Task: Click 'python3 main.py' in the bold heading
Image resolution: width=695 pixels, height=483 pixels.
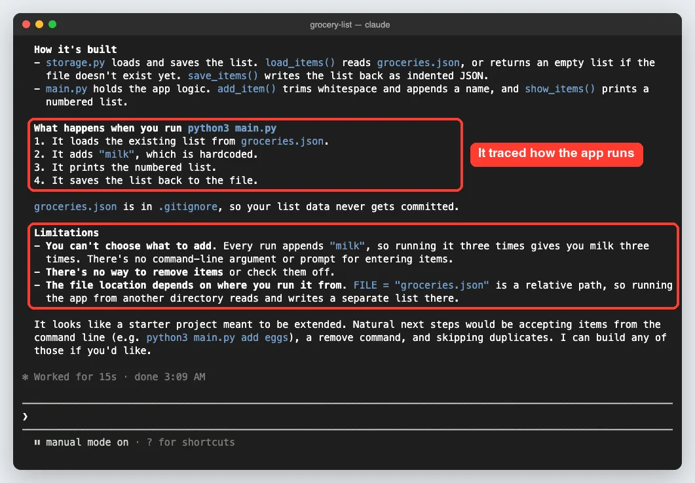Action: coord(233,128)
